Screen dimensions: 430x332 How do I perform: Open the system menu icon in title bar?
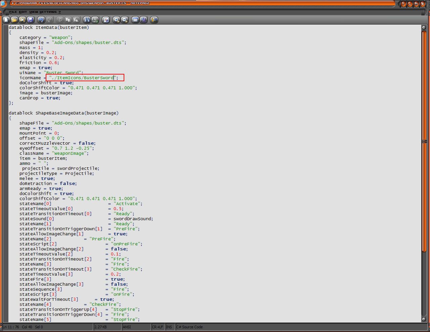pos(3,4)
